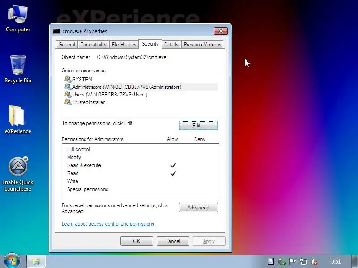
Task: Open Learn about access control and permissions link
Action: pos(108,224)
